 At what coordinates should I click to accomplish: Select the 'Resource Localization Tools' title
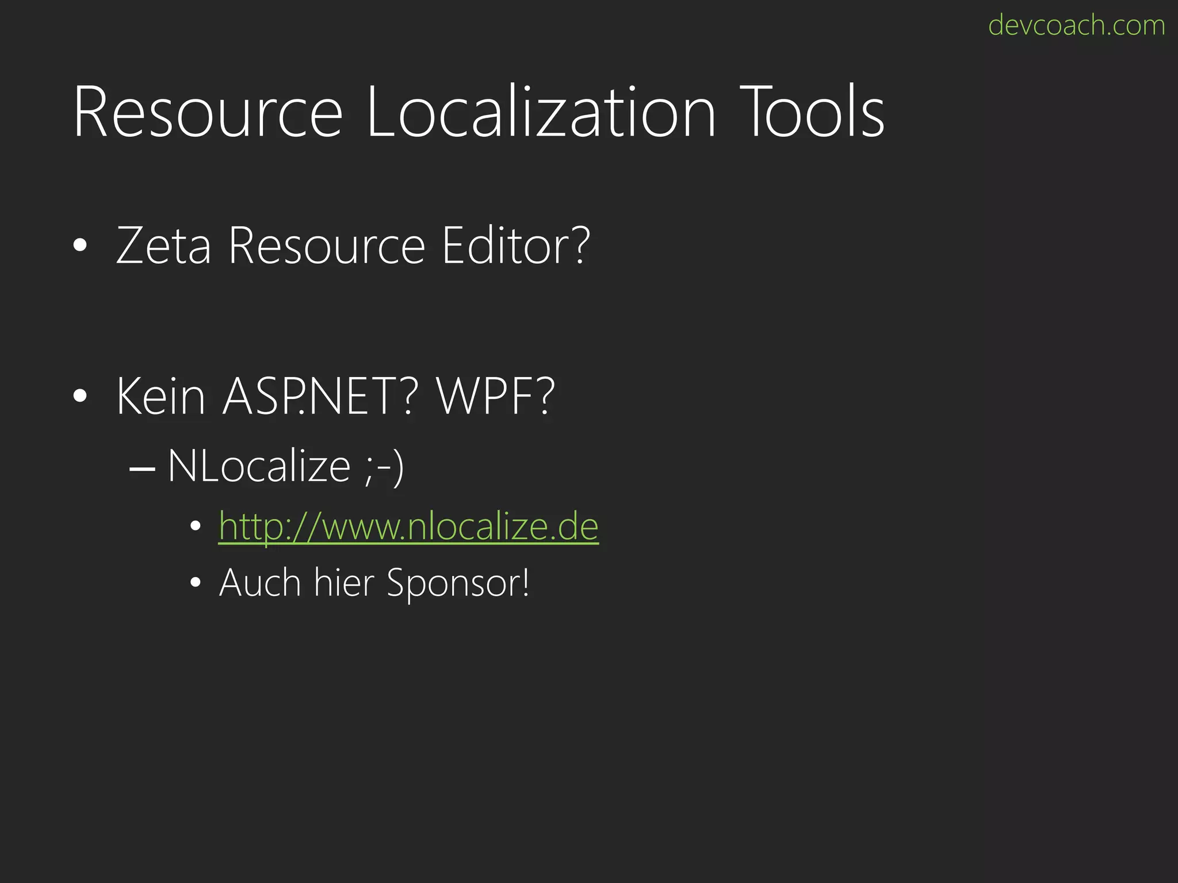pos(479,112)
